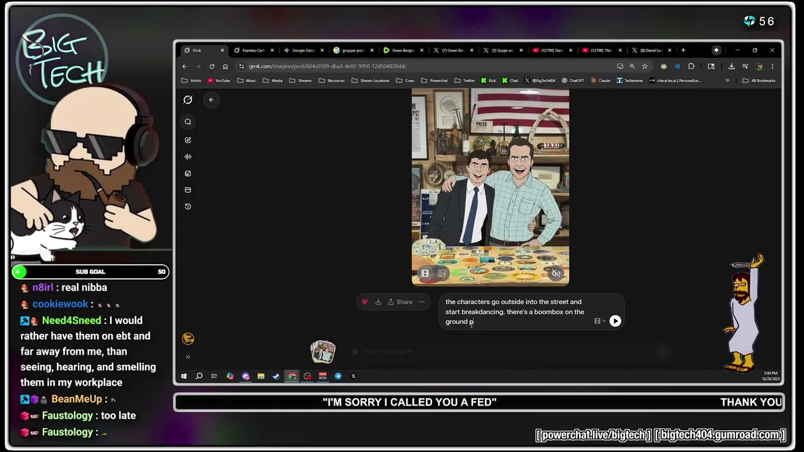Download the generated media
Viewport: 804px width, 452px height.
(x=378, y=302)
